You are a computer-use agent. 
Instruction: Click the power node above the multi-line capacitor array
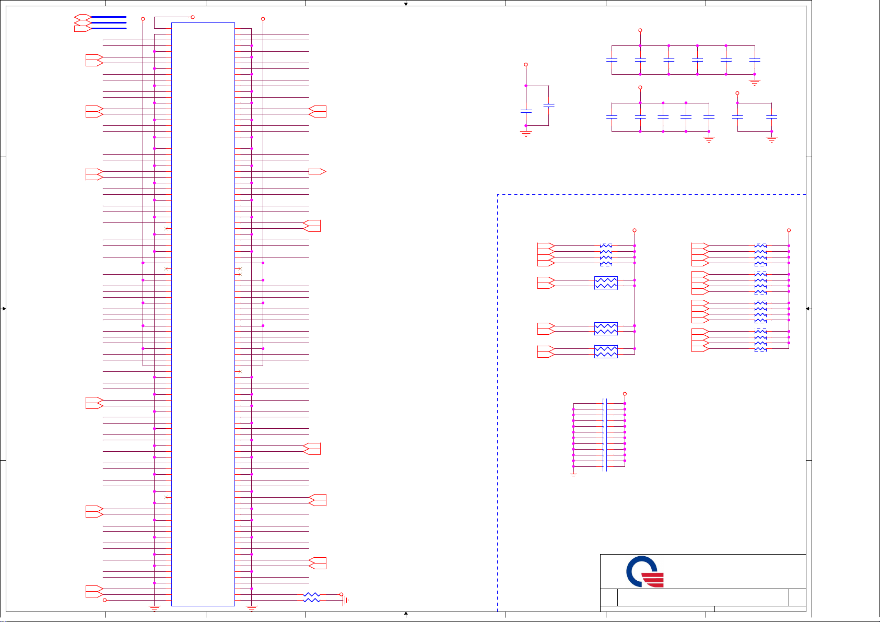625,394
